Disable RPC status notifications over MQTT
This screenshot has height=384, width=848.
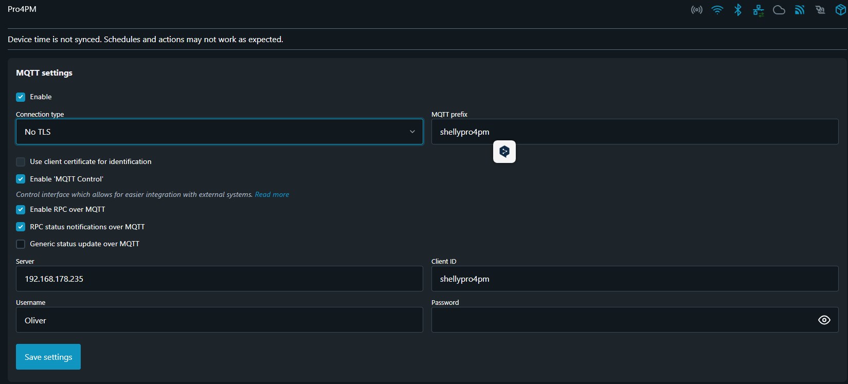pyautogui.click(x=21, y=227)
